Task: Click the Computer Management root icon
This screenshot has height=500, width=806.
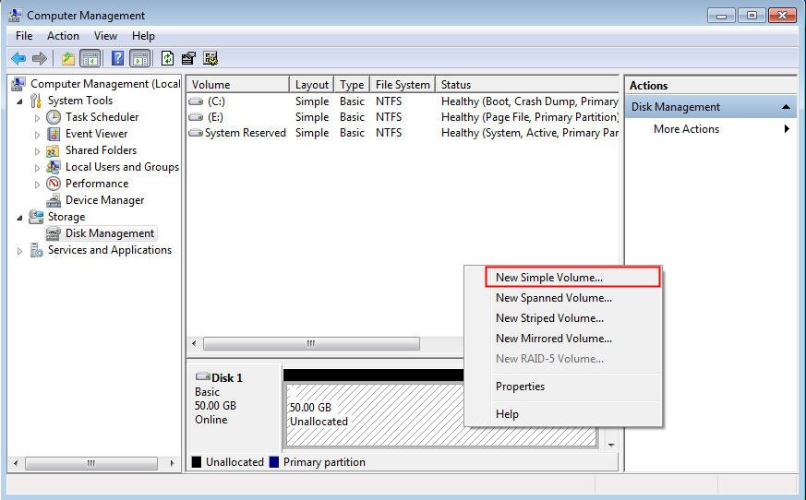Action: coord(18,84)
